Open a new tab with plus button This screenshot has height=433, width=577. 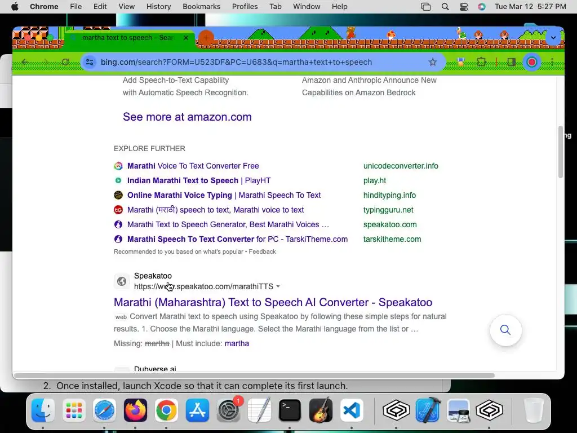pos(206,38)
